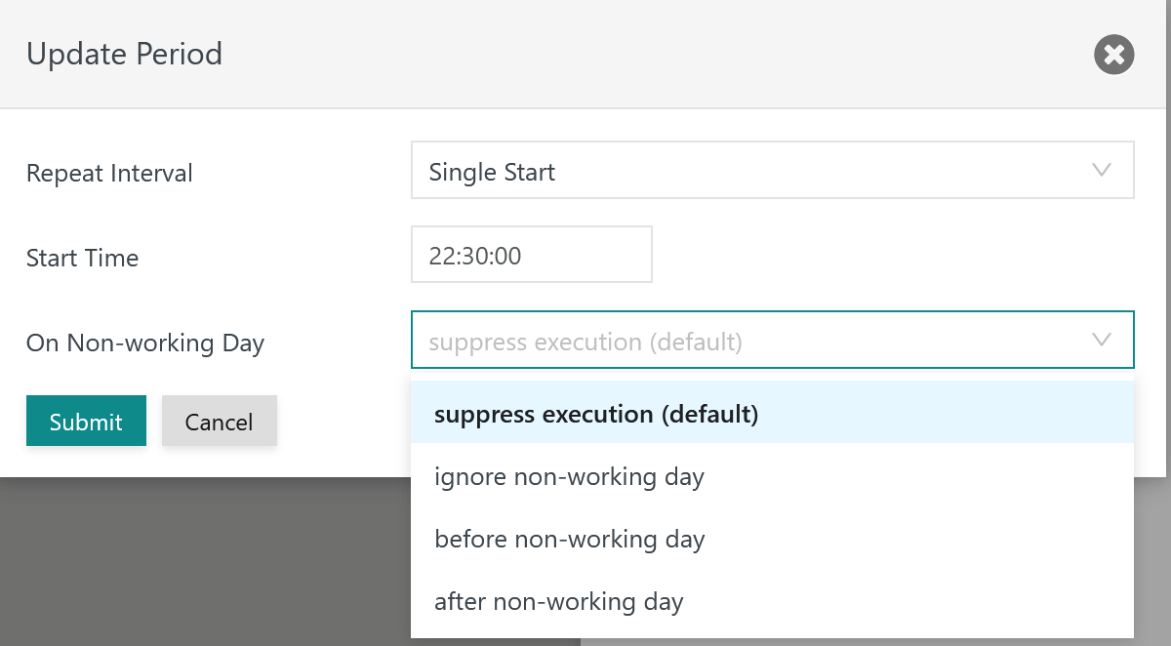Click the Update Period dialog title
Viewport: 1171px width, 646px height.
(124, 53)
